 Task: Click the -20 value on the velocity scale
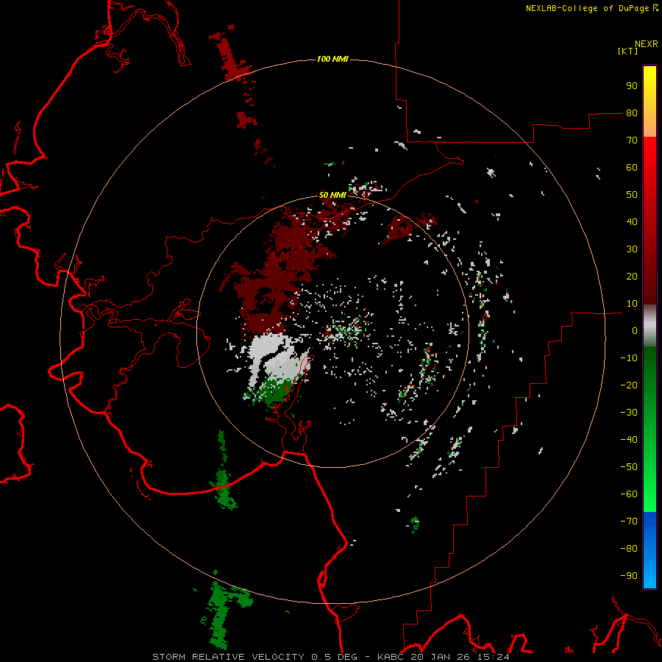point(629,385)
